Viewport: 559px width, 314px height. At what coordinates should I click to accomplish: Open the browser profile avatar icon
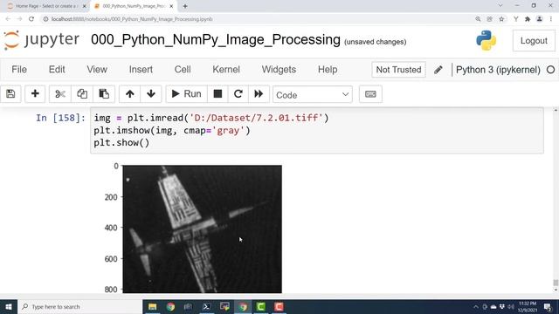point(540,19)
